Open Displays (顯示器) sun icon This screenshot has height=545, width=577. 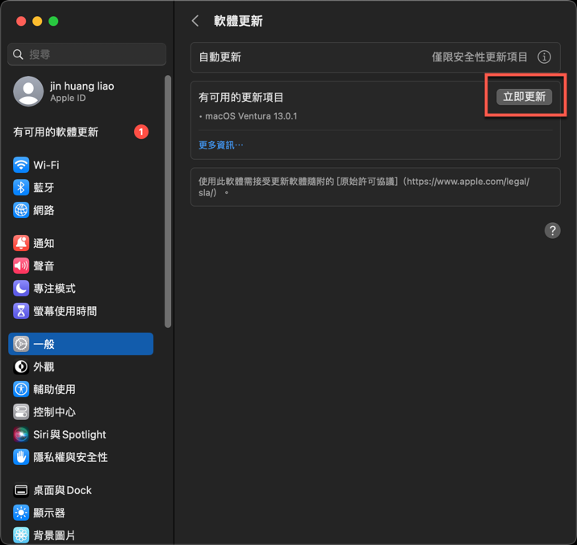point(21,513)
